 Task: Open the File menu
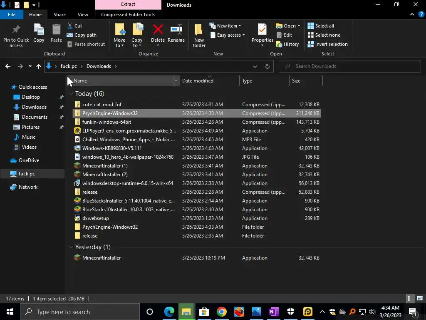(12, 15)
